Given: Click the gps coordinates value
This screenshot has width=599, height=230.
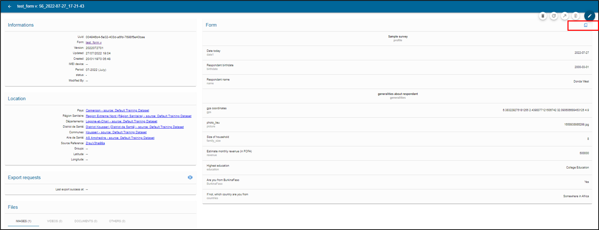Looking at the screenshot, I should tap(546, 110).
